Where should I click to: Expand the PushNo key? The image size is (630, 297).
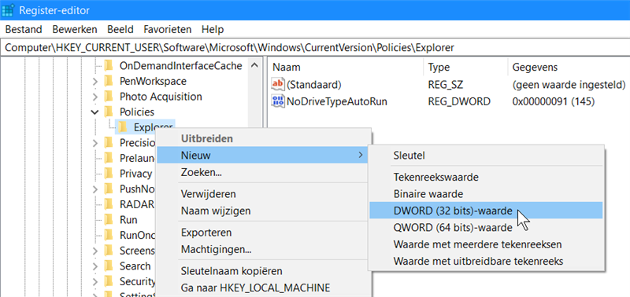(94, 189)
